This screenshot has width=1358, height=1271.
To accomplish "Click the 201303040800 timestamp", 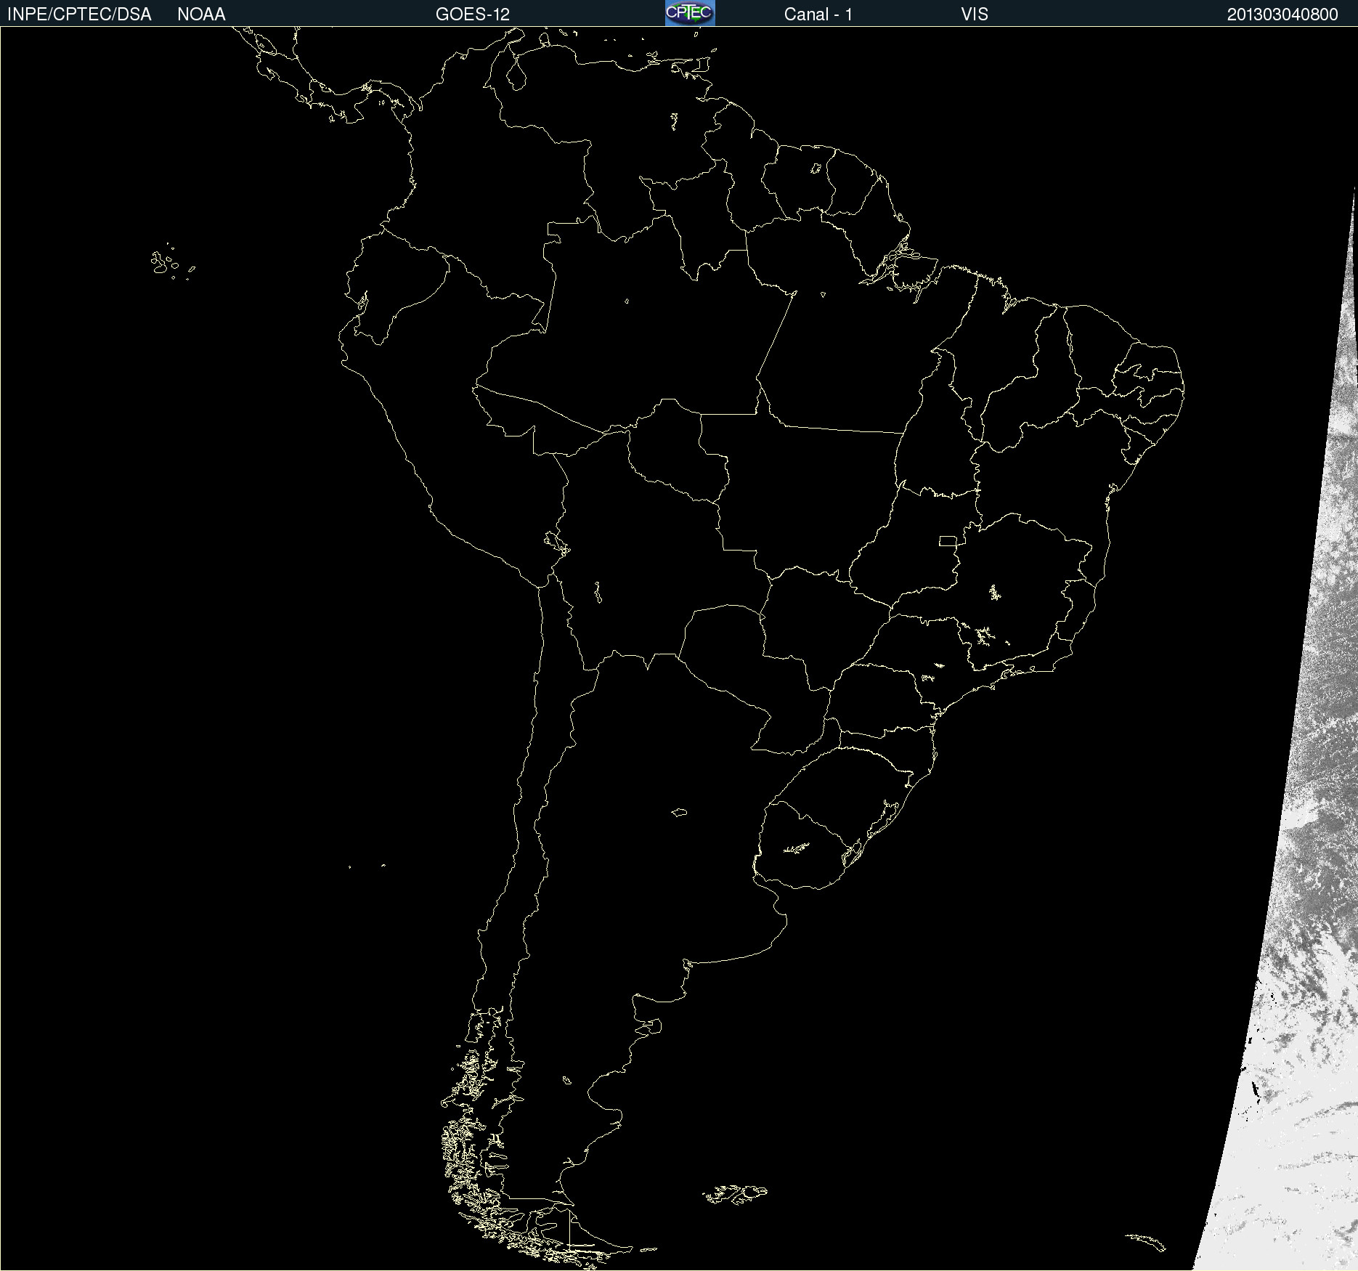I will click(1282, 15).
